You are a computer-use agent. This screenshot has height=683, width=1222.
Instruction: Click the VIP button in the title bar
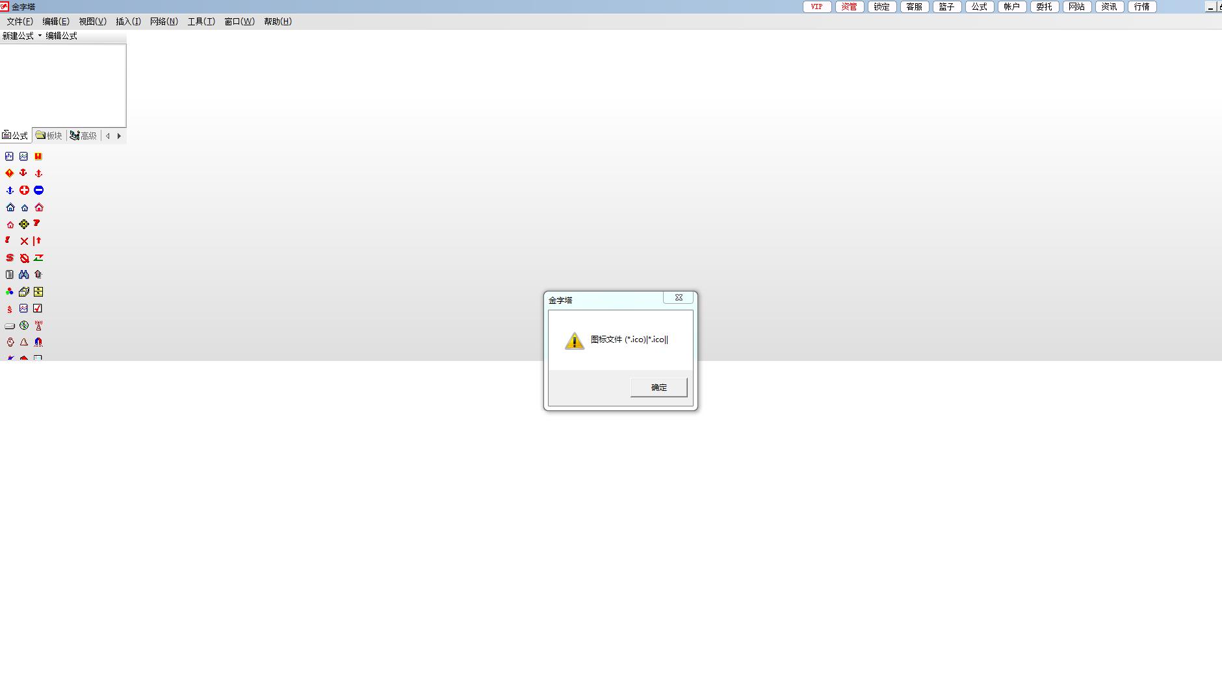click(817, 6)
